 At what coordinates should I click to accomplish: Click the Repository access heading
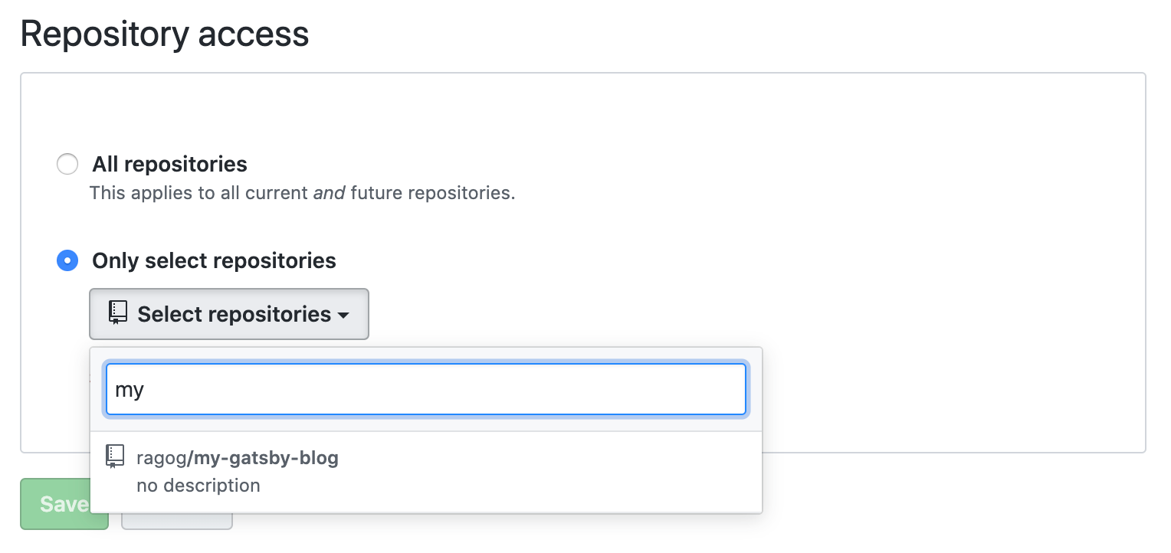pyautogui.click(x=165, y=34)
